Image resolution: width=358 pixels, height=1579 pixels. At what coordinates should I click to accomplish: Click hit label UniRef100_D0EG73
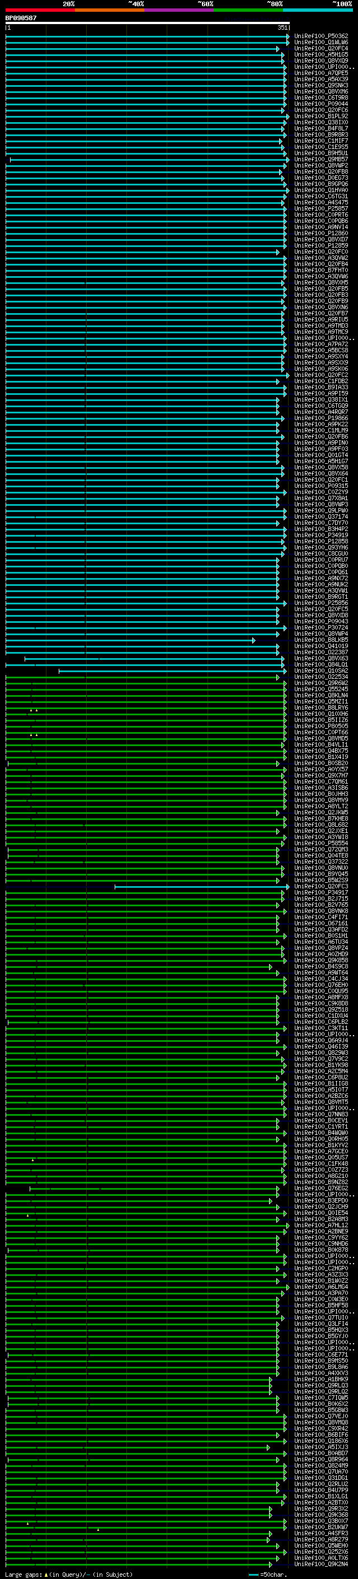coord(321,178)
